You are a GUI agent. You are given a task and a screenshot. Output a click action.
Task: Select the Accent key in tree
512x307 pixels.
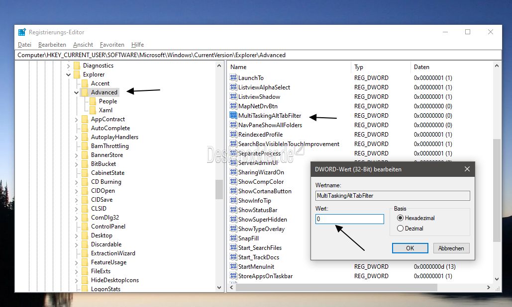100,83
